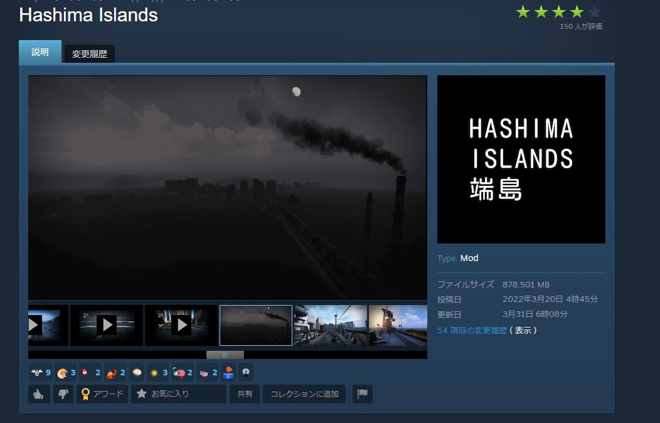Click the HASHIMA ISLANDS 端島 cover image
The height and width of the screenshot is (423, 660).
[521, 159]
